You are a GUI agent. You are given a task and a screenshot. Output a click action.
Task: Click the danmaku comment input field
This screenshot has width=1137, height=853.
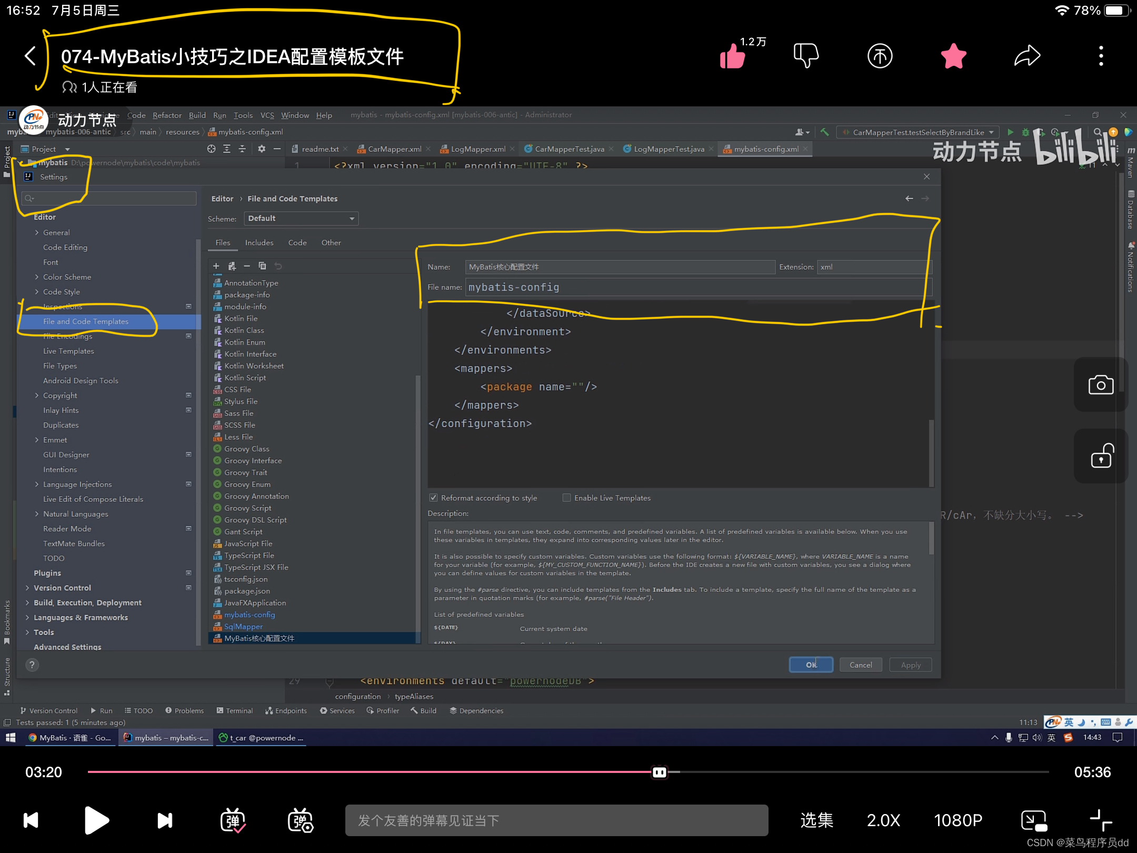coord(556,820)
